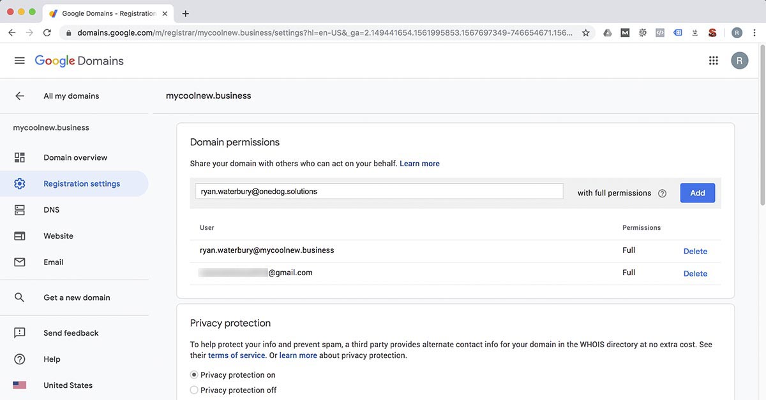Enable Privacy protection on
This screenshot has width=766, height=400.
(193, 375)
